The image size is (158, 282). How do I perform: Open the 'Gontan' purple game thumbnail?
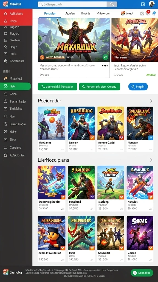[x=140, y=233]
